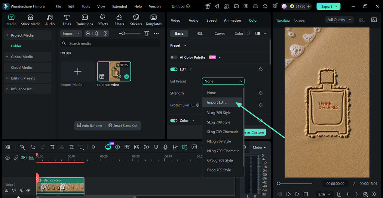Viewport: 383px width, 198px height.
Task: Open the Stickers tab
Action: pos(136,20)
